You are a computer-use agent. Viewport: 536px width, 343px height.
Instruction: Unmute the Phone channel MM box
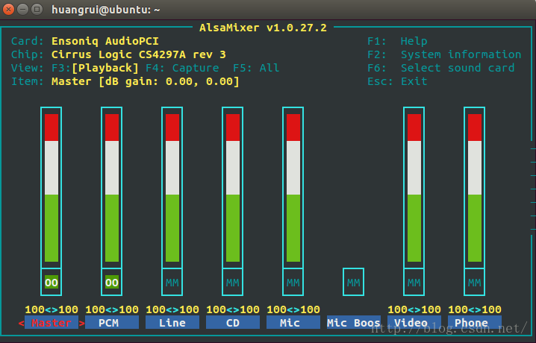(x=475, y=283)
